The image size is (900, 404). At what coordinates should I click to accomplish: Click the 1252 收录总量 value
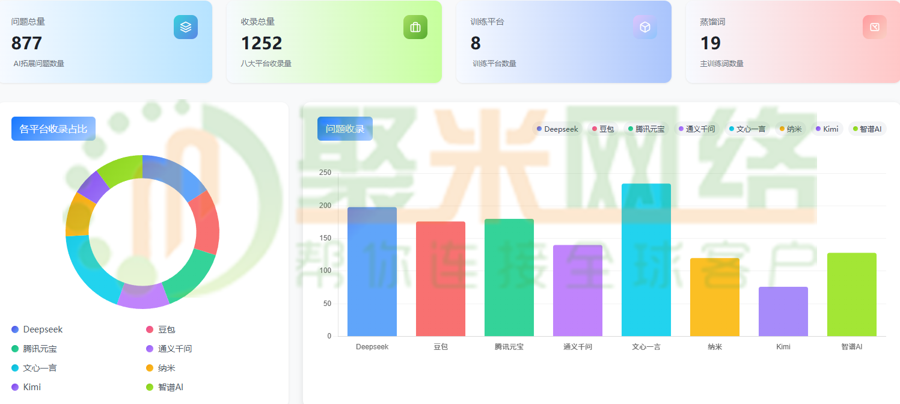coord(262,43)
